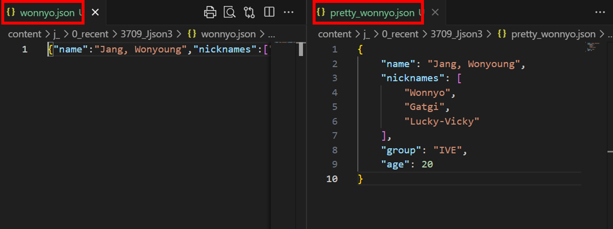This screenshot has width=613, height=229.
Task: Click the pretty_wonnyo.json breadcrumb item
Action: coord(553,34)
